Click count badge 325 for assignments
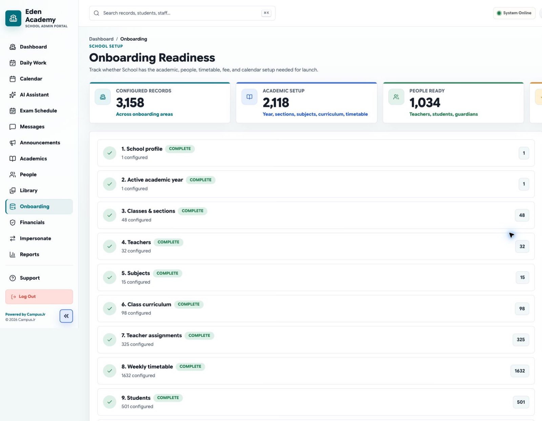This screenshot has width=542, height=421. pos(521,340)
